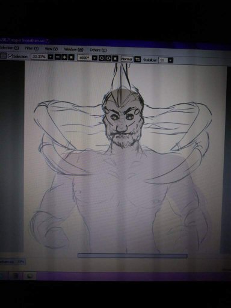The width and height of the screenshot is (231, 308).
Task: Toggle the Normal view mode button
Action: pos(127,59)
